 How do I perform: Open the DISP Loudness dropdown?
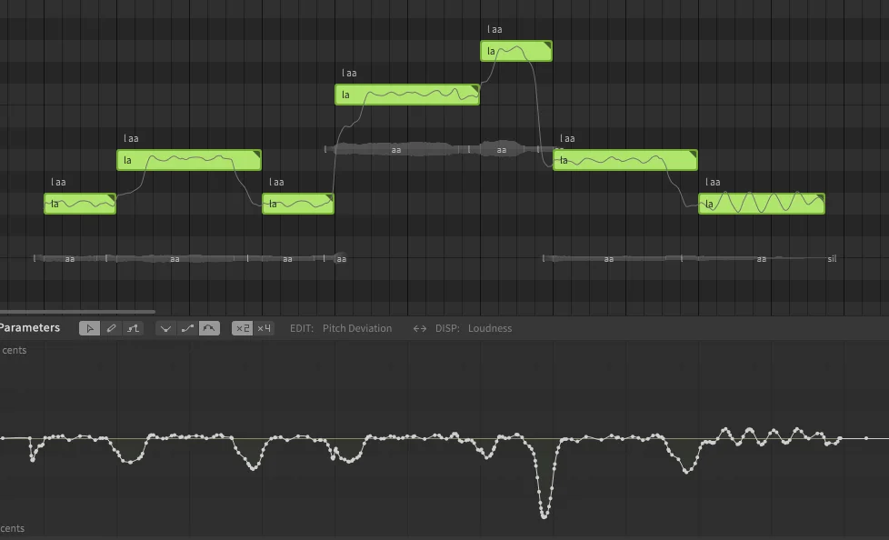[x=490, y=328]
